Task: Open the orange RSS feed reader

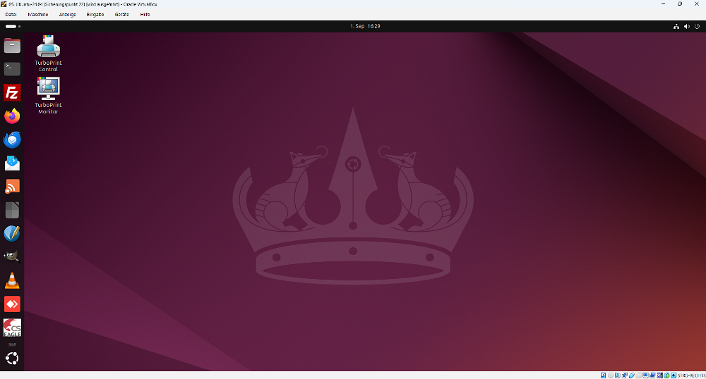Action: click(12, 187)
